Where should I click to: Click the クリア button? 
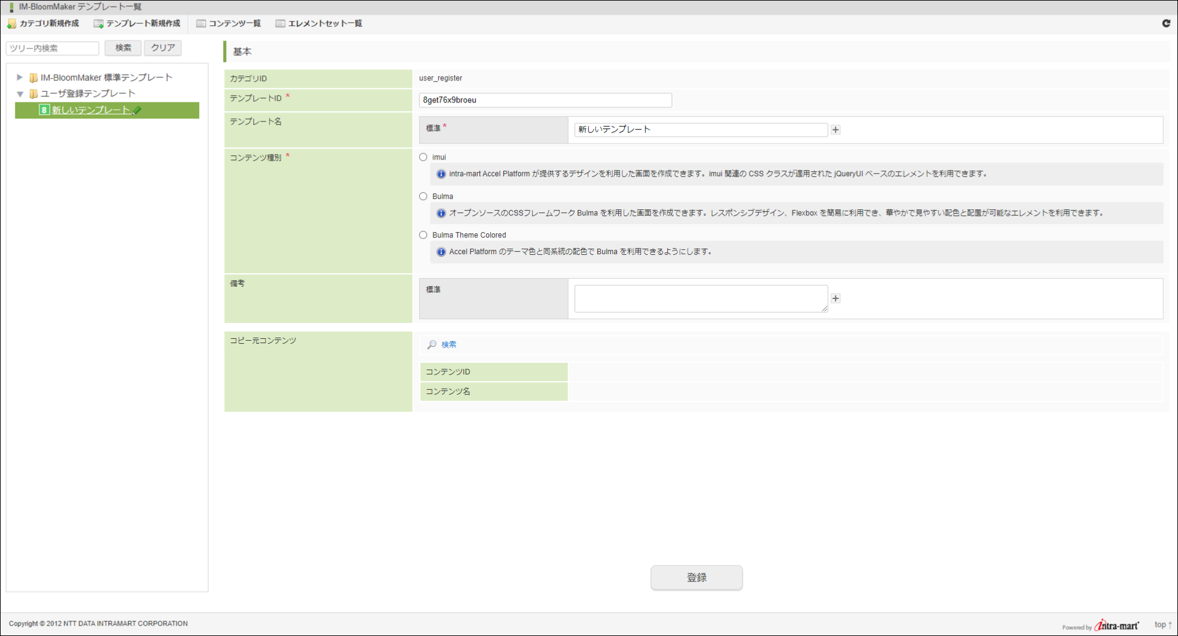pos(163,48)
